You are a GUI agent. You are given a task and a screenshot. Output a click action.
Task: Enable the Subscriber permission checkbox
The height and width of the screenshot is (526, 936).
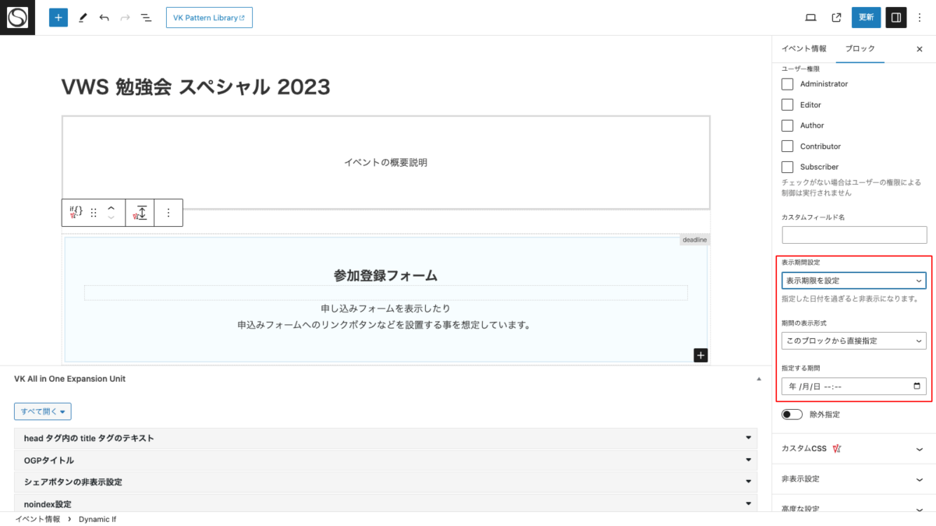click(x=787, y=166)
